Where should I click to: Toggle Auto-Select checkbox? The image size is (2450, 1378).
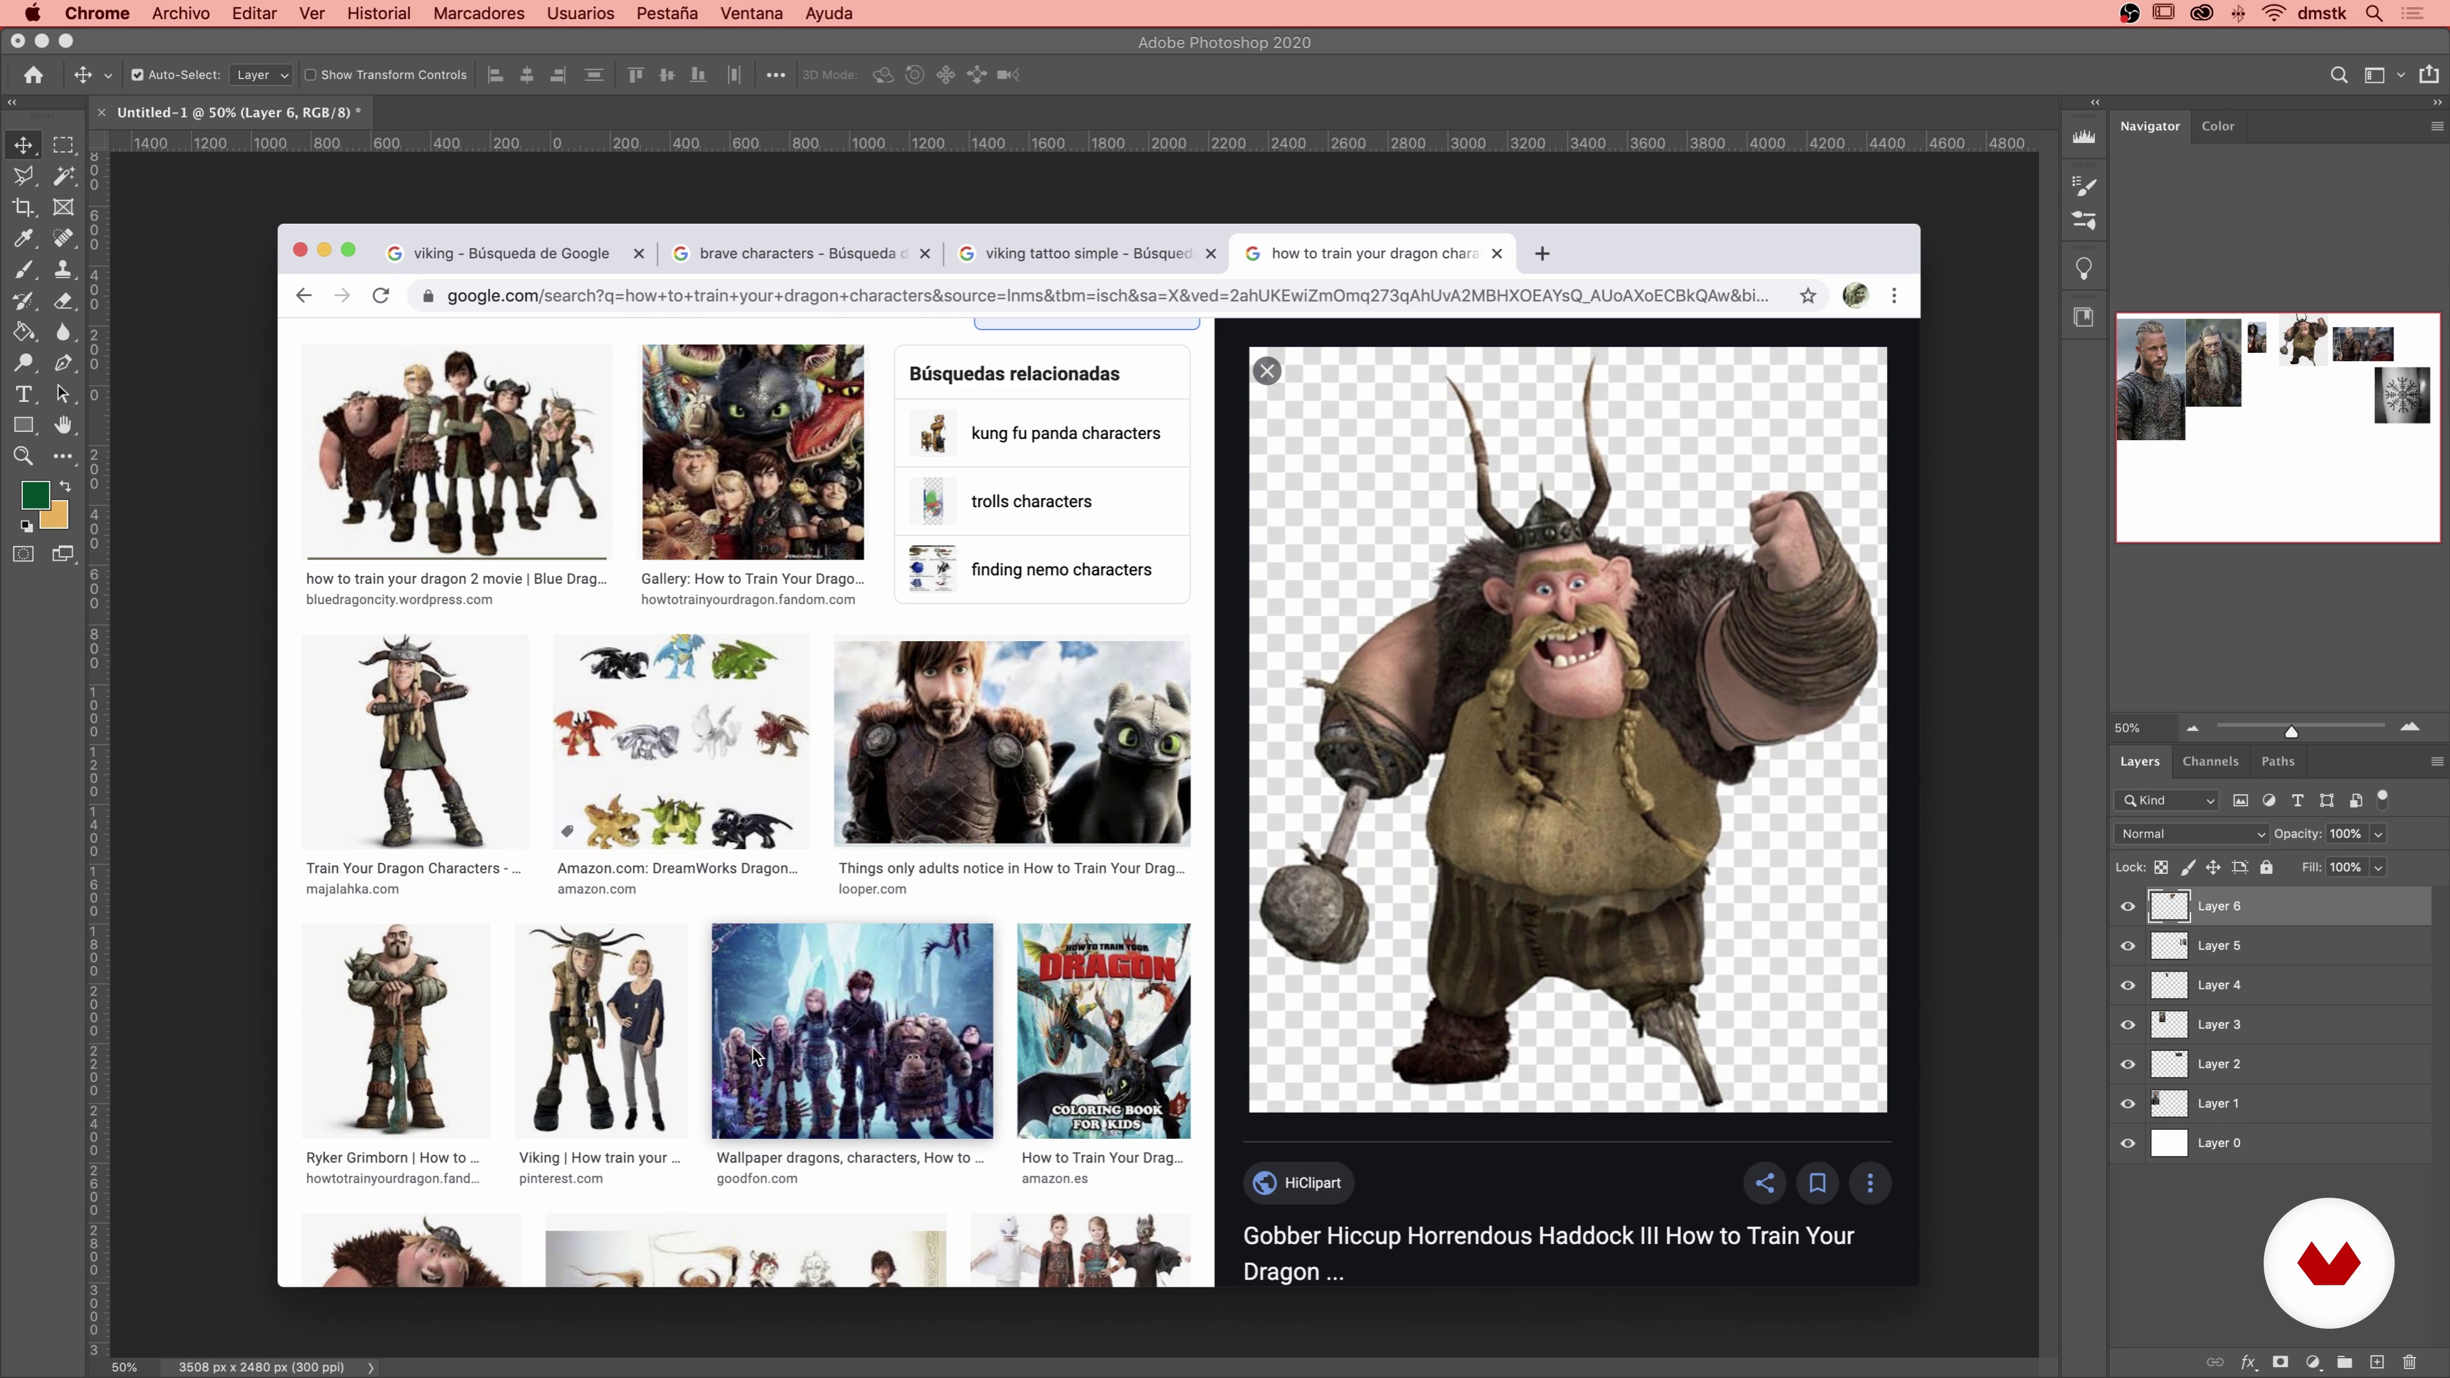137,75
